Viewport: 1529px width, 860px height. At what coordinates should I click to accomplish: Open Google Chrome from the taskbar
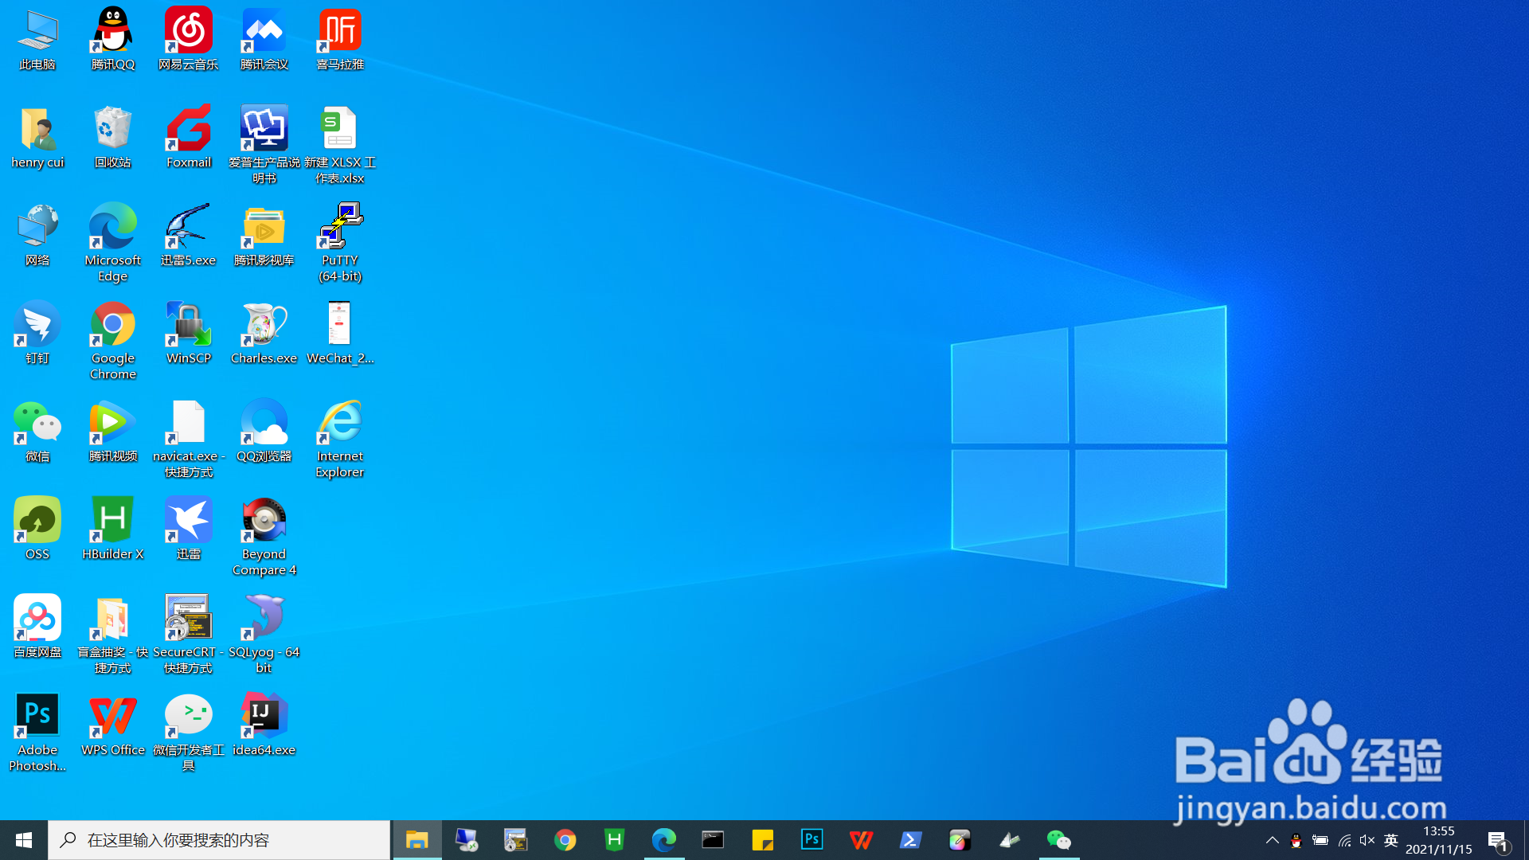tap(565, 840)
